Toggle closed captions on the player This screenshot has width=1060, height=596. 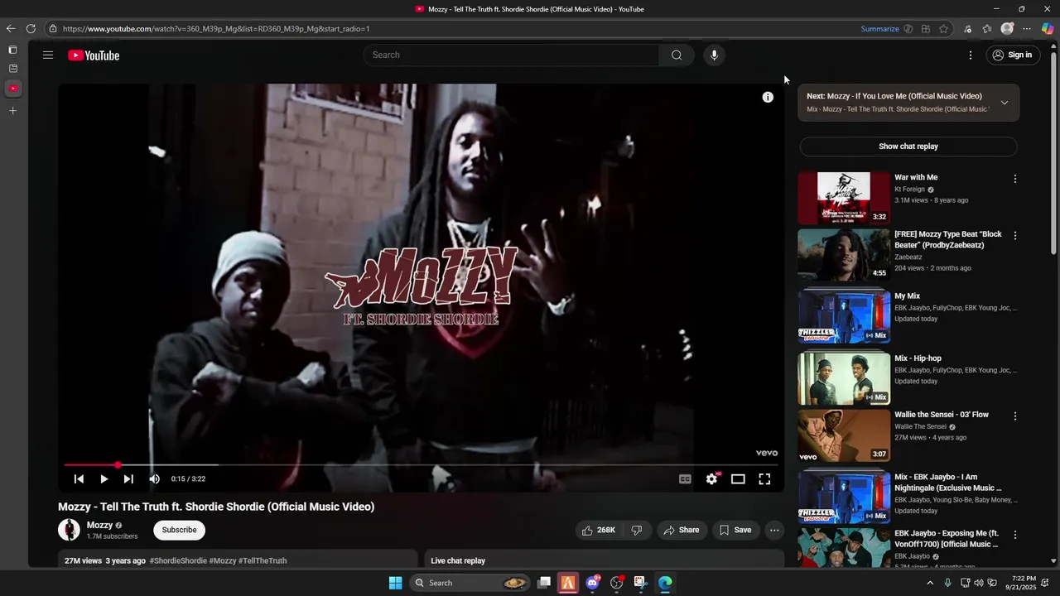coord(685,478)
